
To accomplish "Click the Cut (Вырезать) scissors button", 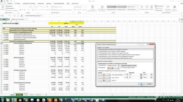I will point(9,6).
